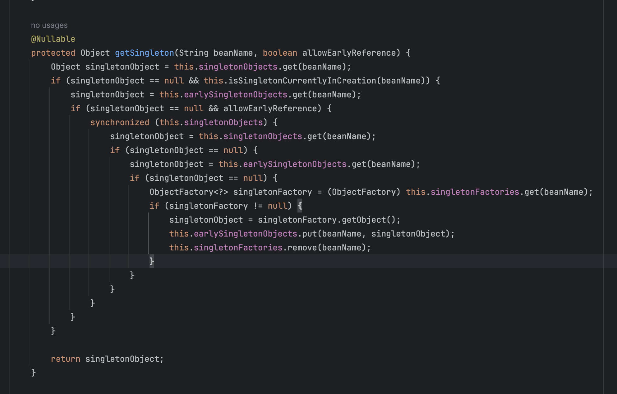617x394 pixels.
Task: Click the "protected" keyword in the method signature
Action: pyautogui.click(x=53, y=53)
